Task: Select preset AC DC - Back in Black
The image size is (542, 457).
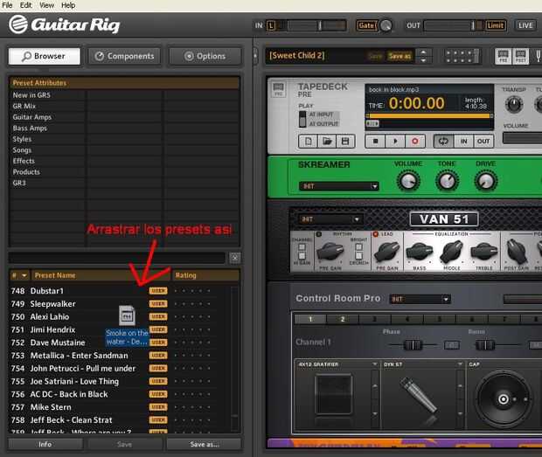Action: tap(69, 394)
